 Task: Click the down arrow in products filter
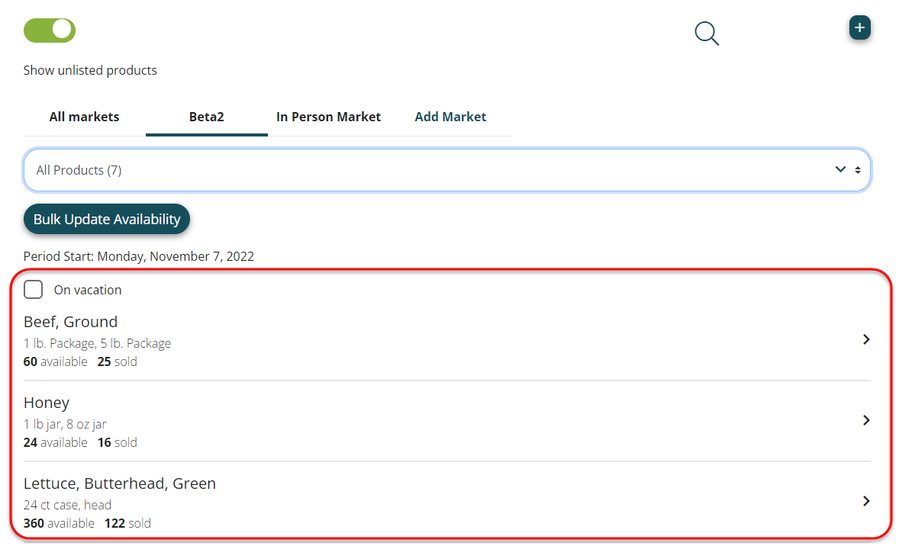[840, 169]
